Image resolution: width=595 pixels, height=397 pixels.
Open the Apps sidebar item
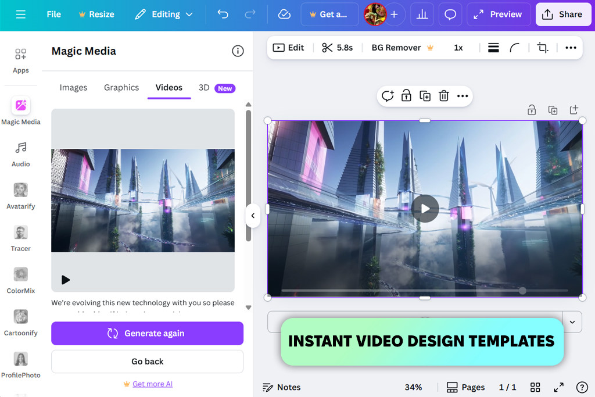point(20,60)
